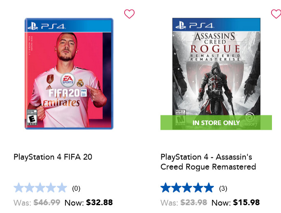Click the first star of the Assassin's Creed rating
Image resolution: width=281 pixels, height=213 pixels.
(165, 187)
